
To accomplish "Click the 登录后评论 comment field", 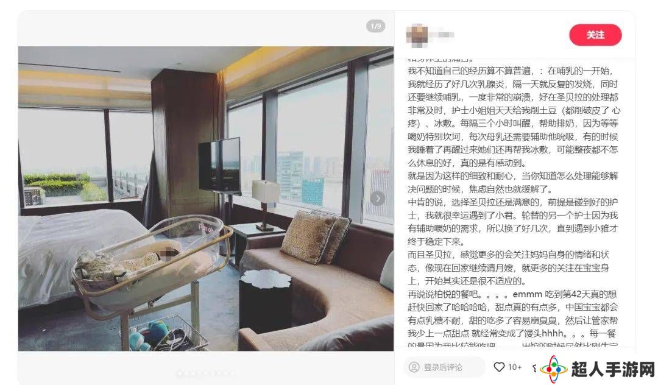I will pos(444,367).
